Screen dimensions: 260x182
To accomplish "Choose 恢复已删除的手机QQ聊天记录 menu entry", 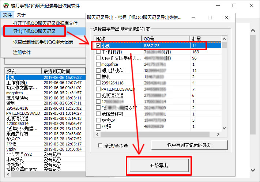I will click(x=43, y=42).
